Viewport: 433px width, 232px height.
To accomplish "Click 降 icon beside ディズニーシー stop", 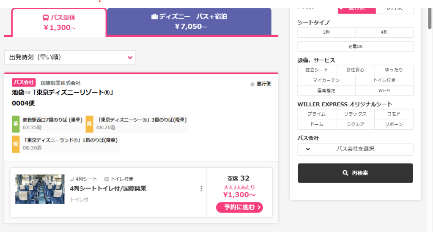I will coord(90,124).
